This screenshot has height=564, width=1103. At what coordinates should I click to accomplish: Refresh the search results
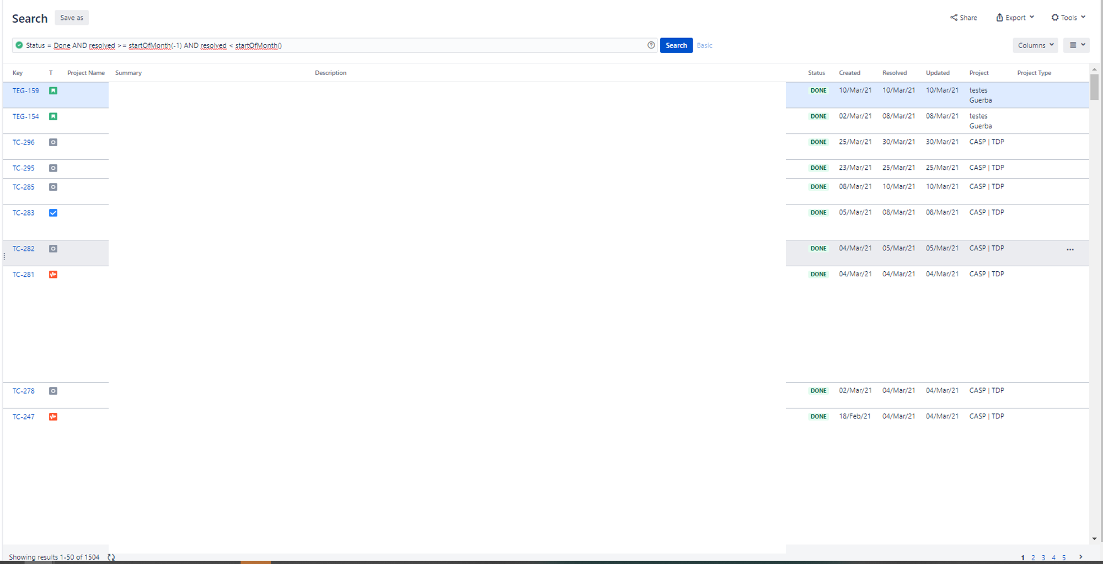(x=111, y=557)
